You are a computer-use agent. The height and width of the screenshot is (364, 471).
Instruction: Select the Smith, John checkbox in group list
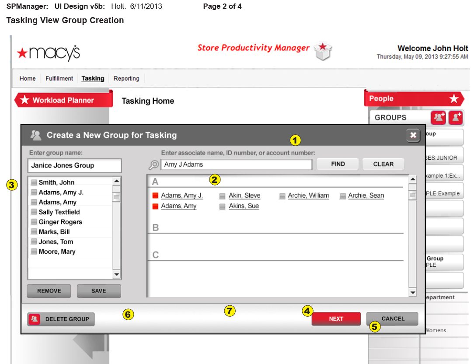pyautogui.click(x=34, y=183)
